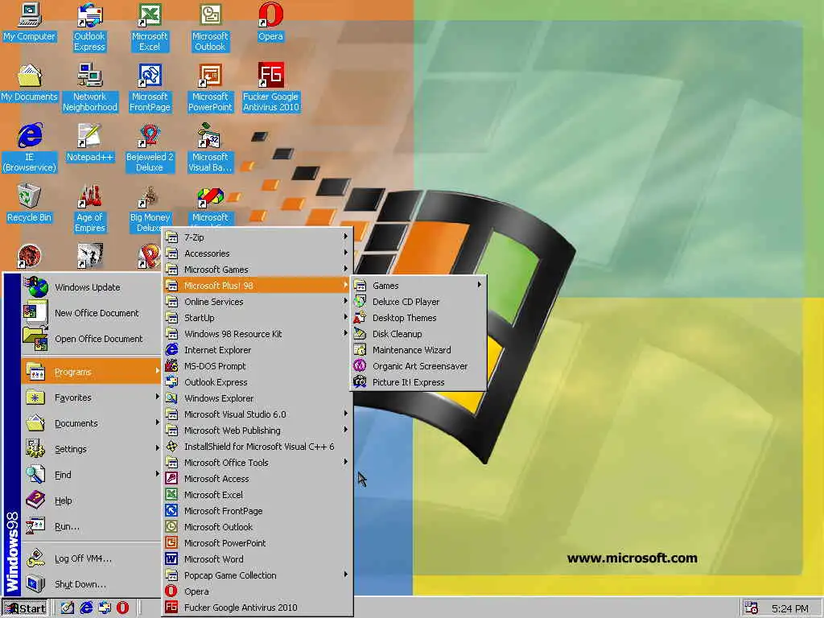Choose Shut Down... in Start menu

(x=91, y=584)
